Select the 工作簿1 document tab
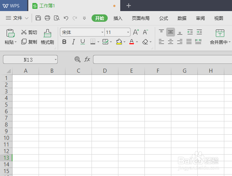Image resolution: width=232 pixels, height=176 pixels. click(74, 6)
